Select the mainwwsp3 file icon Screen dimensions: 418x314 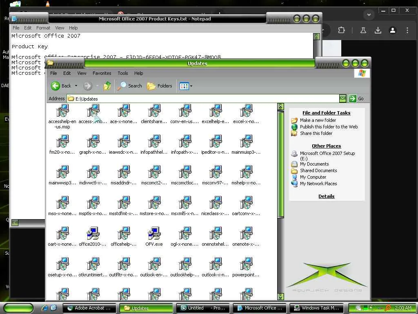coord(62,172)
